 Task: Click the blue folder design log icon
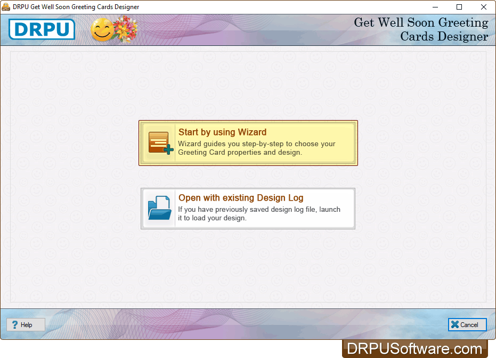coord(160,208)
